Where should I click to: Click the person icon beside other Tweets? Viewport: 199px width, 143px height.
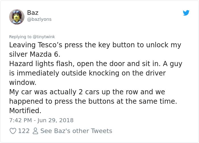point(36,131)
